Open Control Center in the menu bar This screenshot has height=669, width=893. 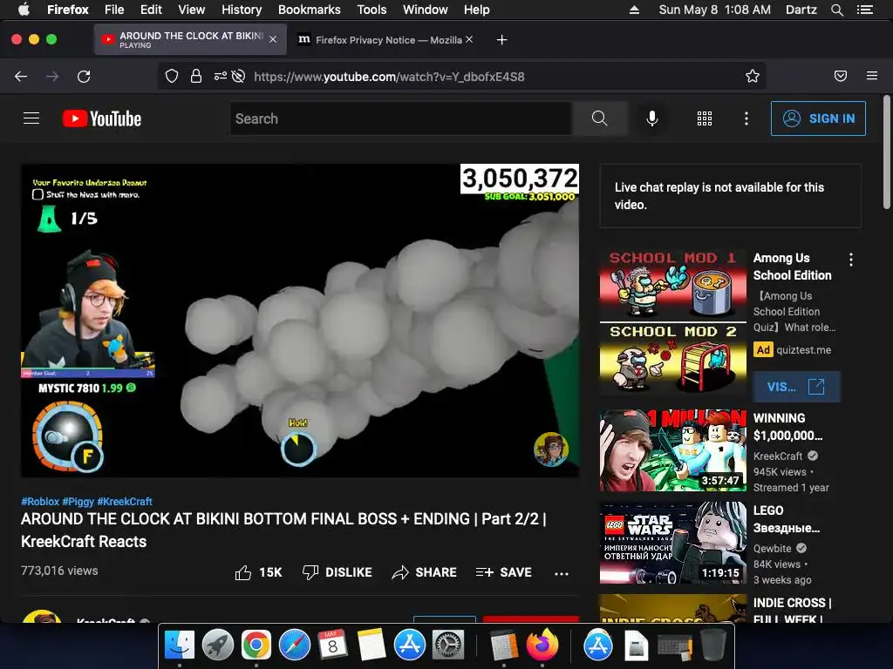865,10
